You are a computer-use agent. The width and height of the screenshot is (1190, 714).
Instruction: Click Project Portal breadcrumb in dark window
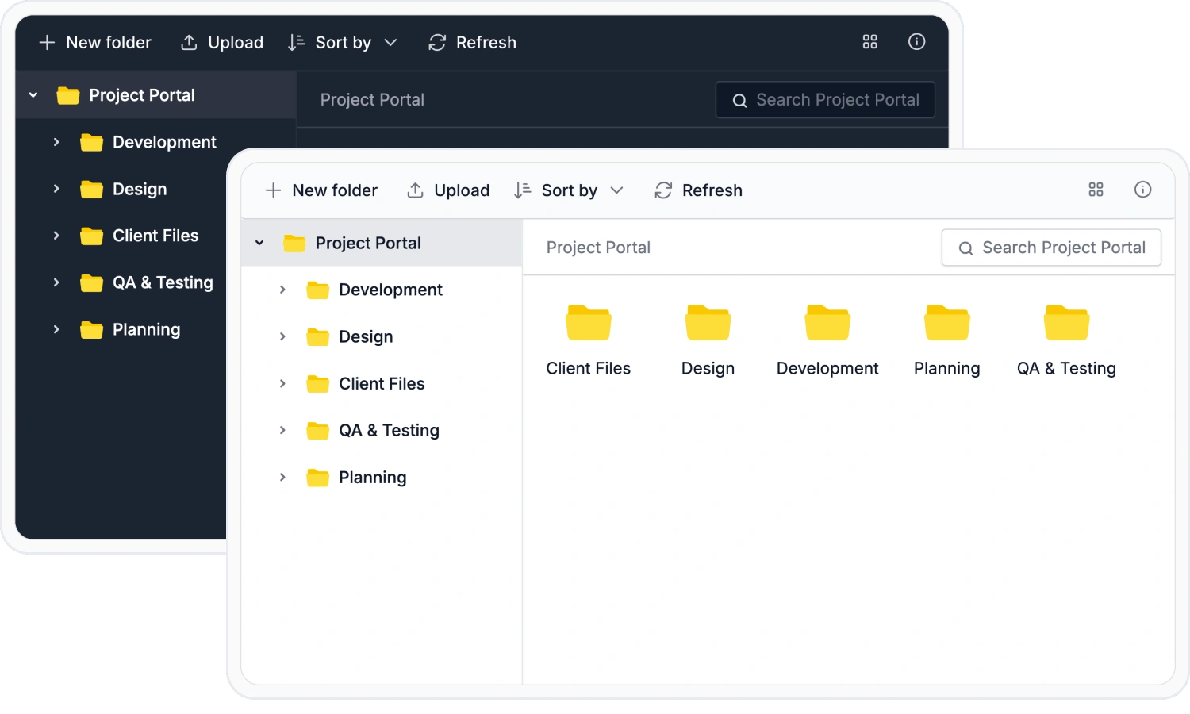(372, 100)
